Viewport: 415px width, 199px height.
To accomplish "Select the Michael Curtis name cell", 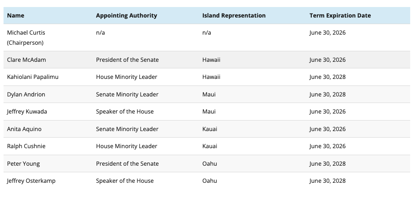I will (x=26, y=33).
